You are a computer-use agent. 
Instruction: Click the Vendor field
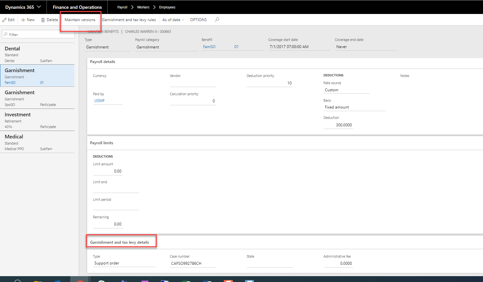tap(193, 83)
